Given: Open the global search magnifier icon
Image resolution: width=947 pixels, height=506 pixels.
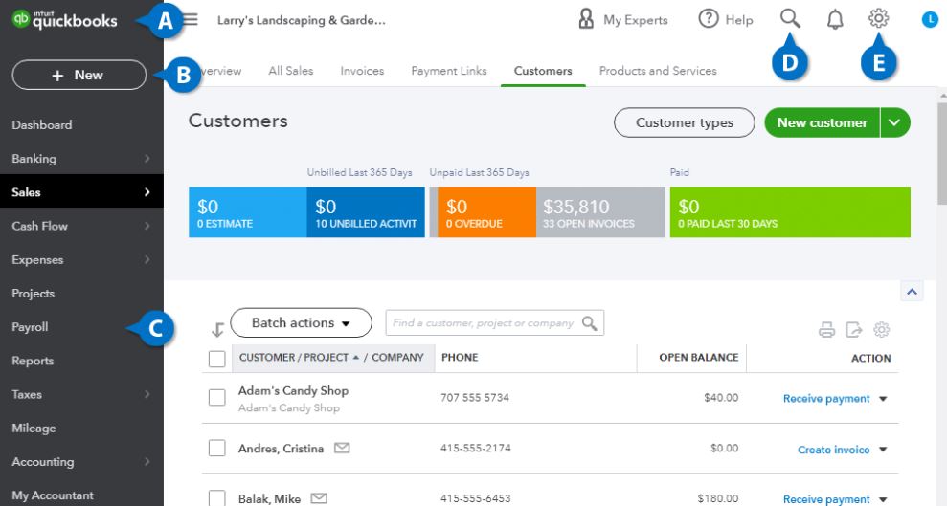Looking at the screenshot, I should (x=790, y=19).
